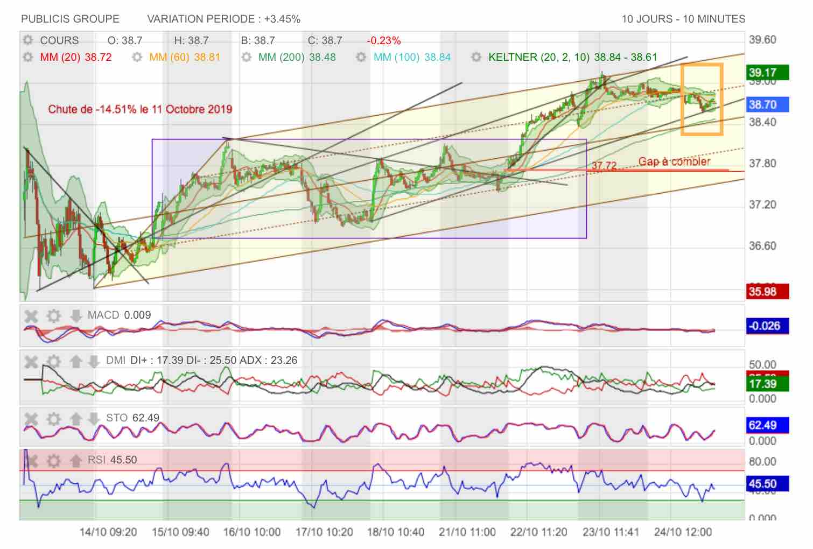Click the red 35.98 price tag
813x549 pixels.
767,291
